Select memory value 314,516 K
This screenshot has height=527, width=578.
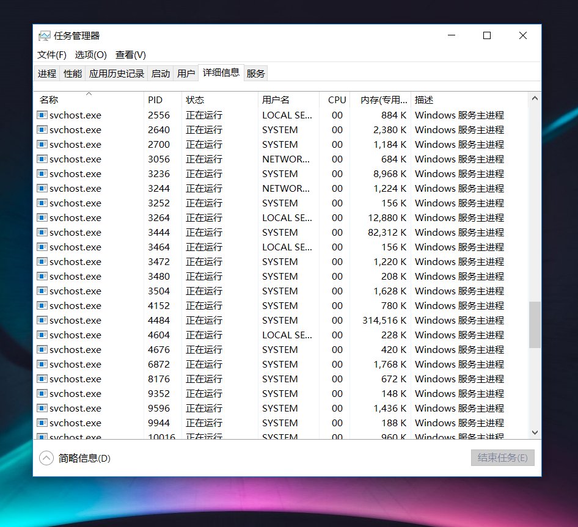tap(384, 320)
